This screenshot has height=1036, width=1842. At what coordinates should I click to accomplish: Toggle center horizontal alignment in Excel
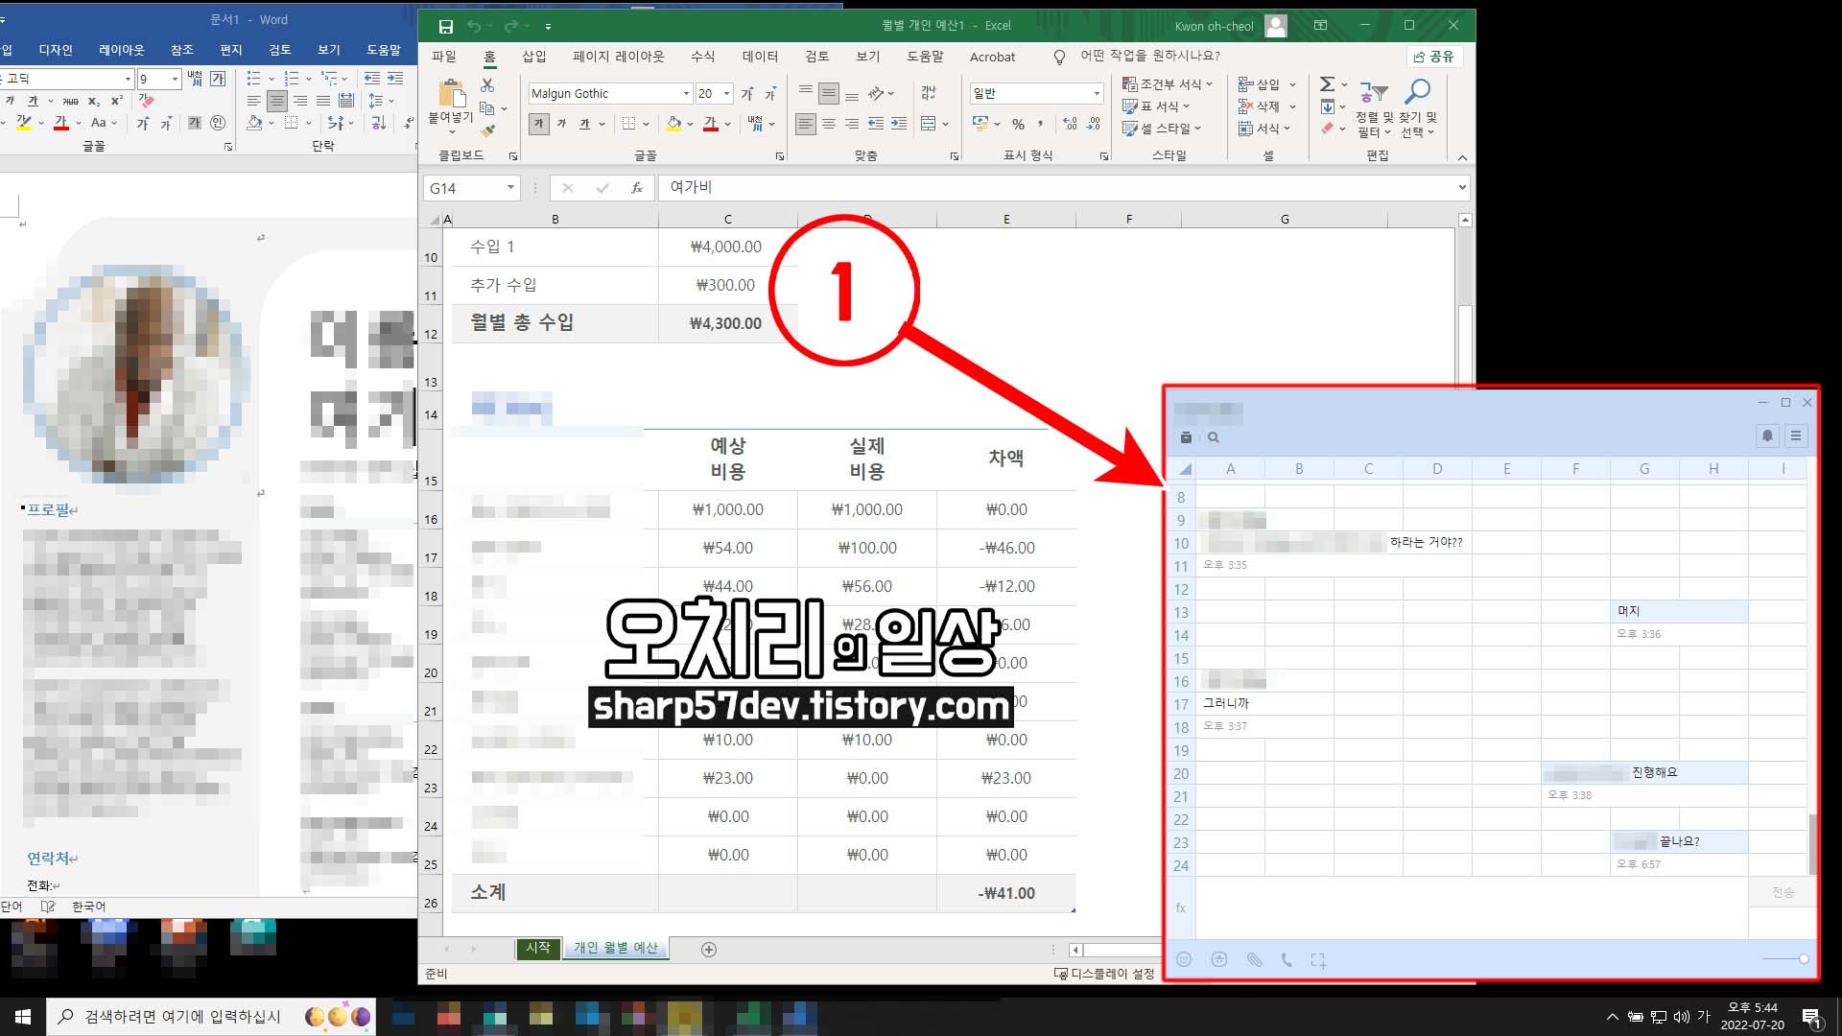[829, 124]
